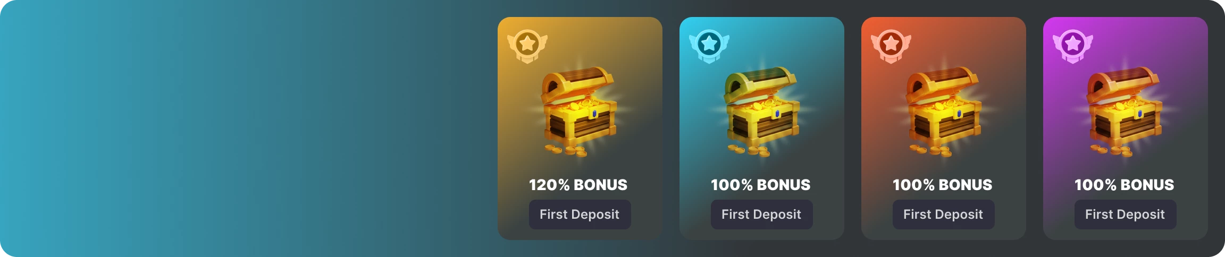This screenshot has width=1225, height=257.
Task: Click the treasure chest on orange card
Action: 943,112
